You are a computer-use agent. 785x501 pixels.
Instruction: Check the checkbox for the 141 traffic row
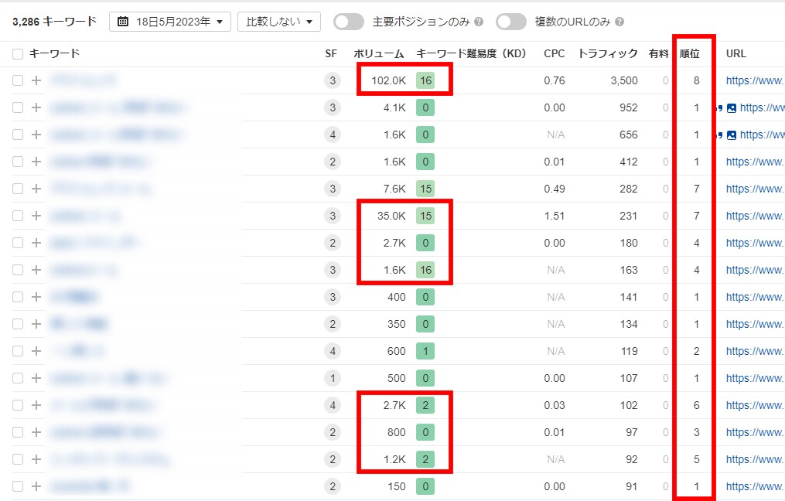pos(18,297)
